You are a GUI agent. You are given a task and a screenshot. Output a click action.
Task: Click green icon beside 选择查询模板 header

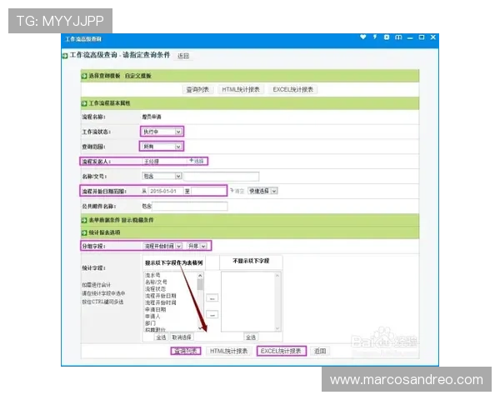click(x=84, y=76)
